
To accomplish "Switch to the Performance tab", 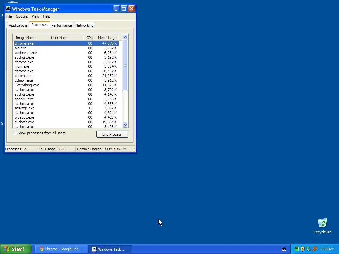I will pyautogui.click(x=61, y=25).
